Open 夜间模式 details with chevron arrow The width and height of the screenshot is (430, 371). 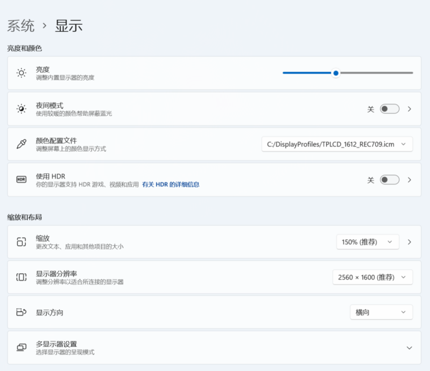click(410, 109)
